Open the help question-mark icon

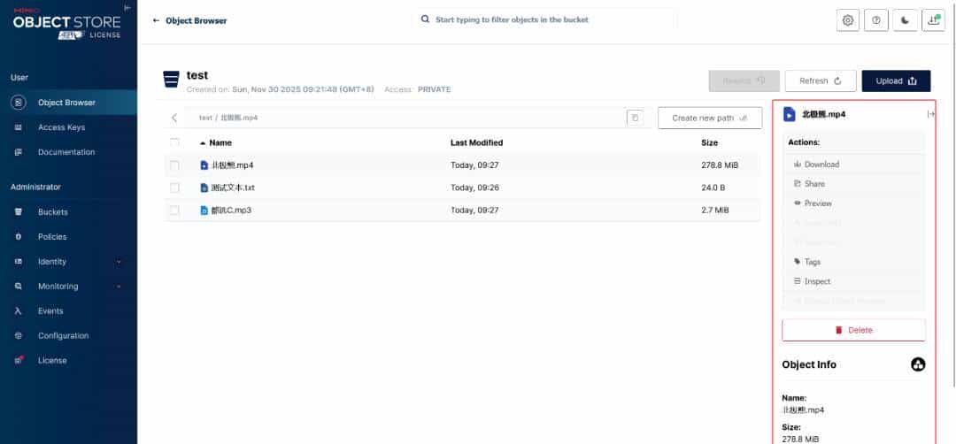[x=876, y=20]
